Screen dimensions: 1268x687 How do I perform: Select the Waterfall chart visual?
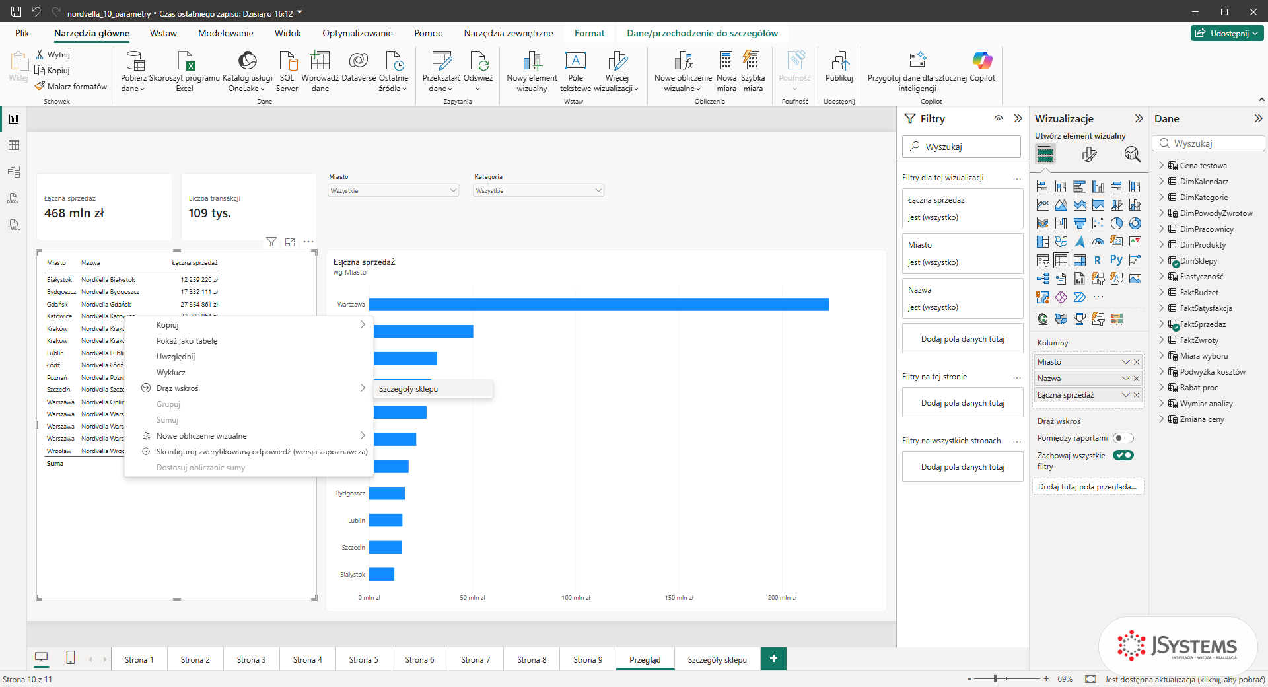(1061, 223)
